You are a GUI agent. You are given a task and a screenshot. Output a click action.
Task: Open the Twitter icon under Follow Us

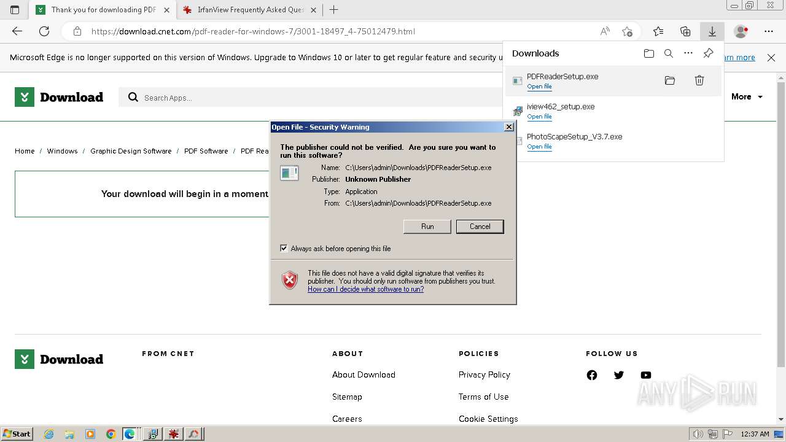click(619, 375)
